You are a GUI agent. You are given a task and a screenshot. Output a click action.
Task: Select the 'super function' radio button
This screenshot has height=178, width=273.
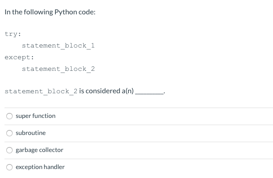9,116
